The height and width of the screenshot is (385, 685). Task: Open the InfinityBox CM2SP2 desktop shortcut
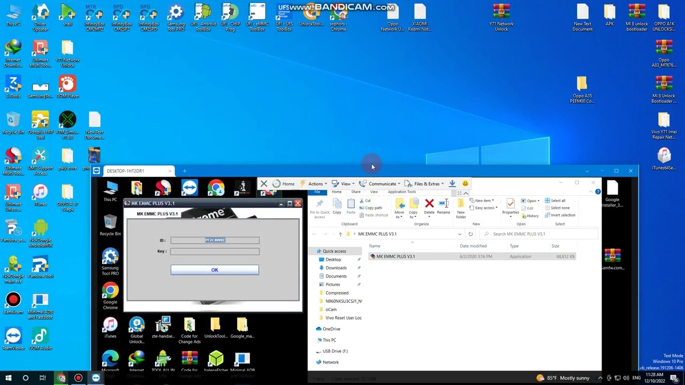(121, 17)
